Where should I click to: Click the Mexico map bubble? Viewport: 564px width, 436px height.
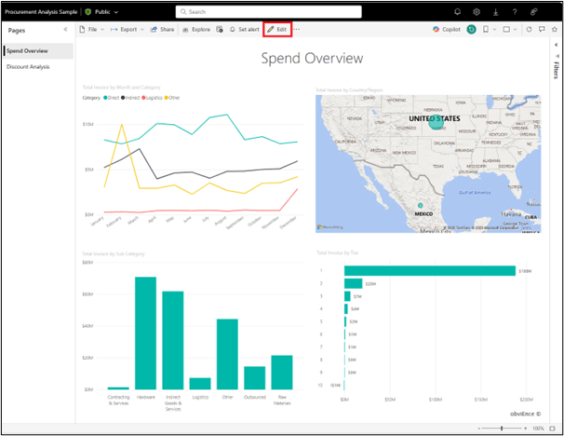click(x=420, y=205)
